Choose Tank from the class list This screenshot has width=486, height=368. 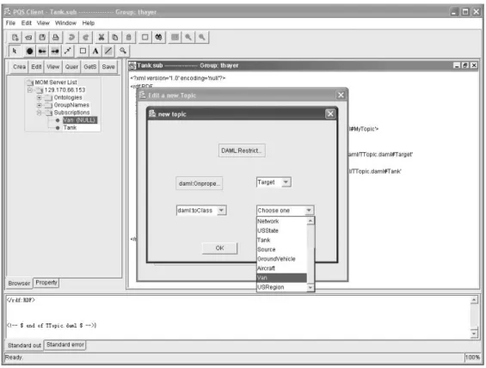click(282, 240)
